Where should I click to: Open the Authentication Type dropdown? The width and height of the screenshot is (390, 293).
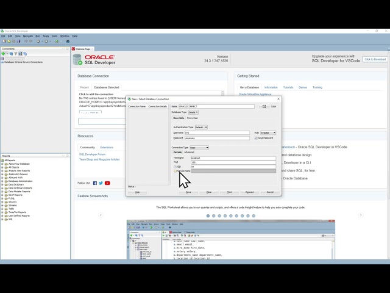tap(201, 128)
